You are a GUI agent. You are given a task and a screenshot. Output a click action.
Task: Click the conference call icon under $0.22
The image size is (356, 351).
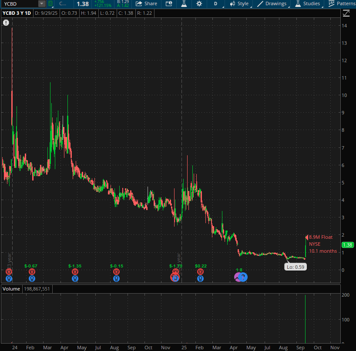point(200,271)
